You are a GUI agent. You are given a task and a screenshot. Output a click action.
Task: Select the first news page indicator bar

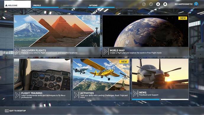click(146, 99)
